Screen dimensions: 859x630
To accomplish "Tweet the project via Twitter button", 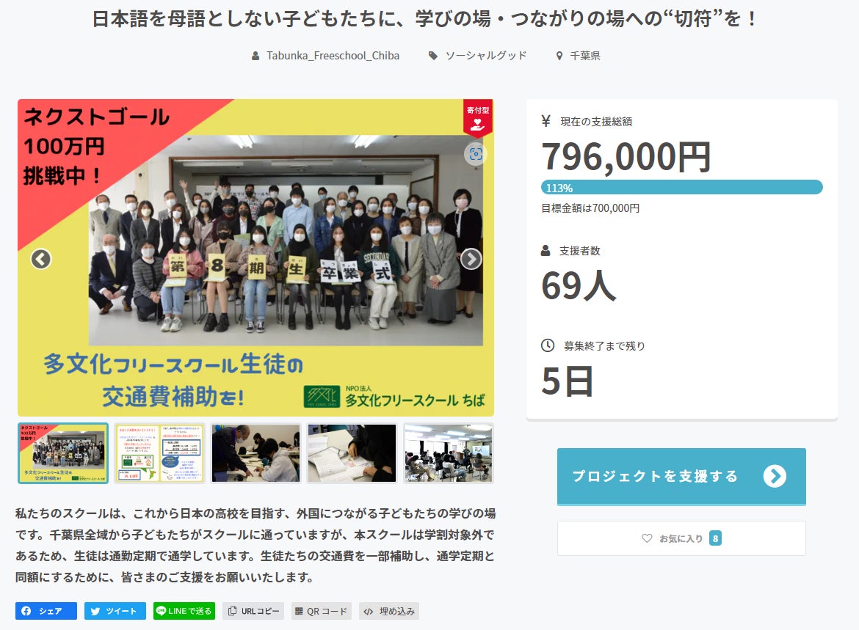I will pyautogui.click(x=115, y=611).
